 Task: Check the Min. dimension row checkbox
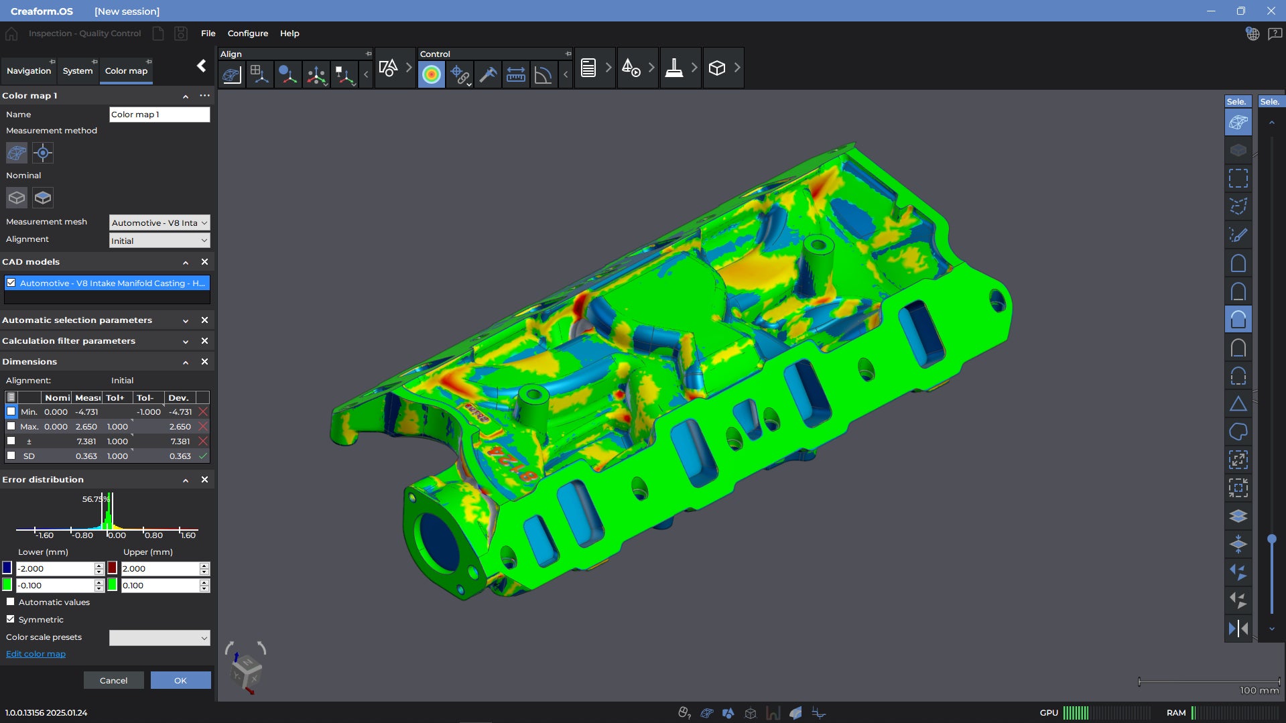coord(11,411)
